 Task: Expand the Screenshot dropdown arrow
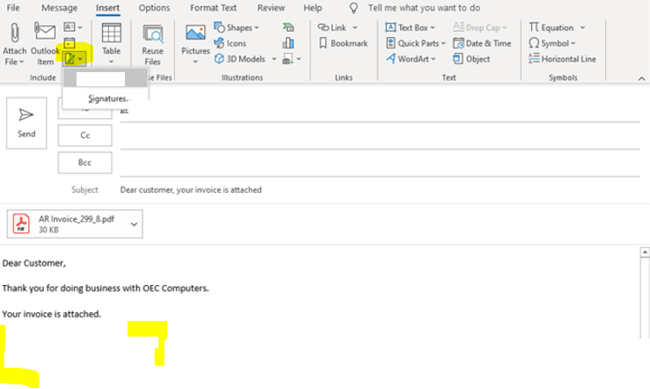(298, 59)
